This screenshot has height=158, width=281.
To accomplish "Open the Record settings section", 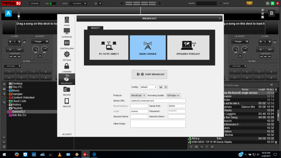I will click(x=67, y=91).
